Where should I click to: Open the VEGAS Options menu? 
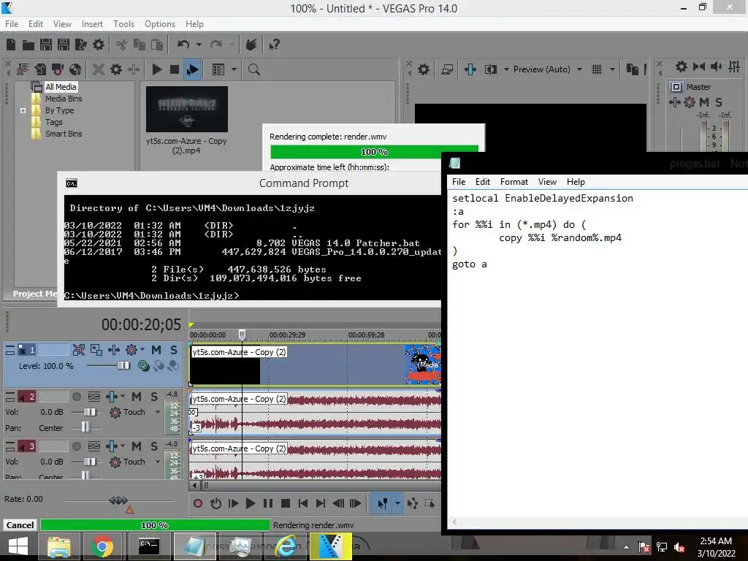click(x=160, y=24)
